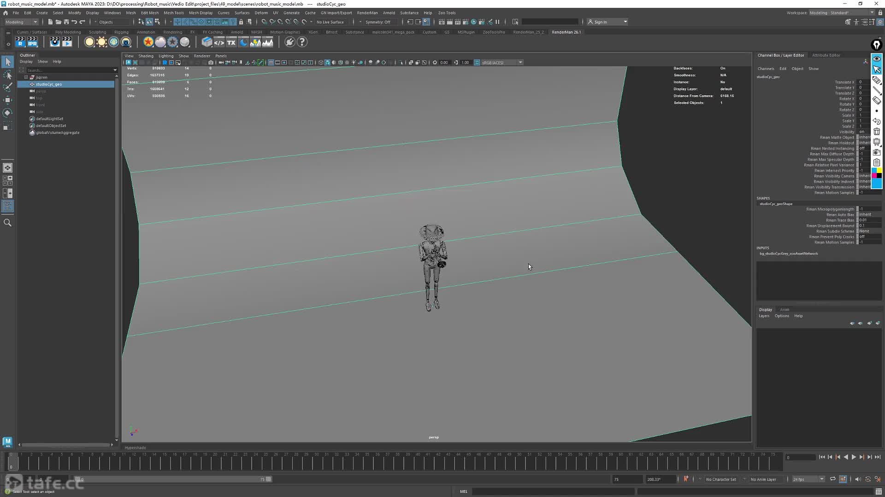
Task: Take viewport snapshot with camera icon
Action: point(211,63)
